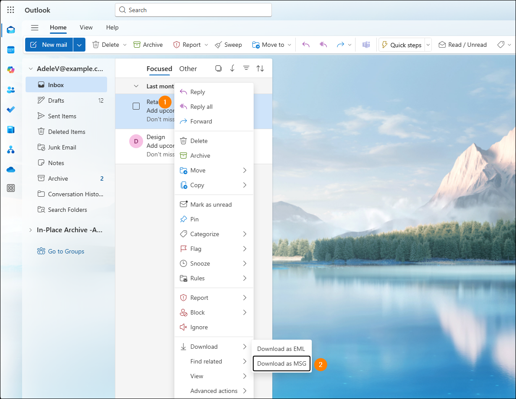Image resolution: width=516 pixels, height=399 pixels.
Task: Click the filter icon in message list
Action: (x=246, y=68)
